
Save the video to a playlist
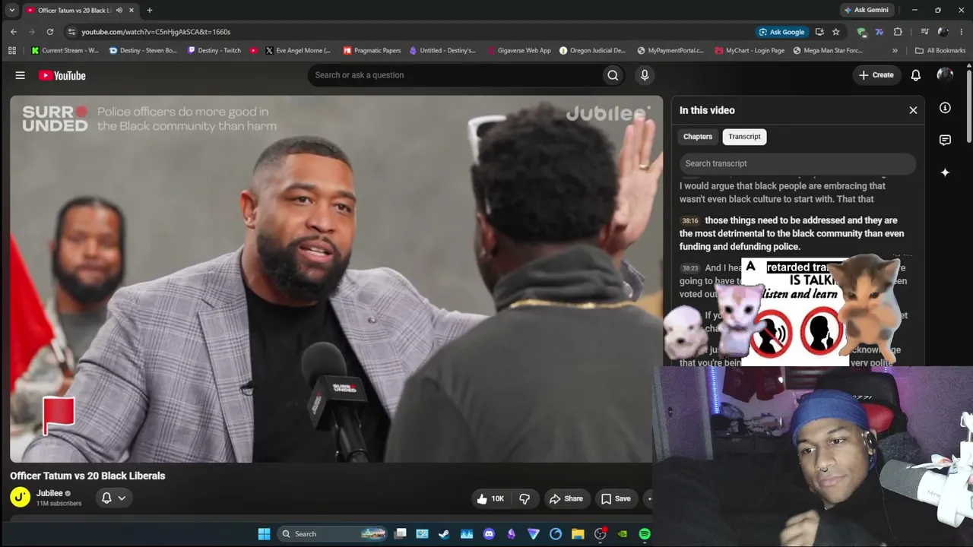point(616,498)
